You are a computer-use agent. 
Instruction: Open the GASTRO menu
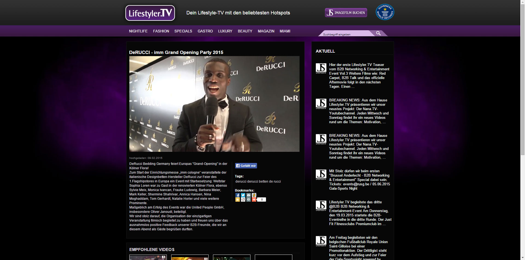[x=205, y=31]
